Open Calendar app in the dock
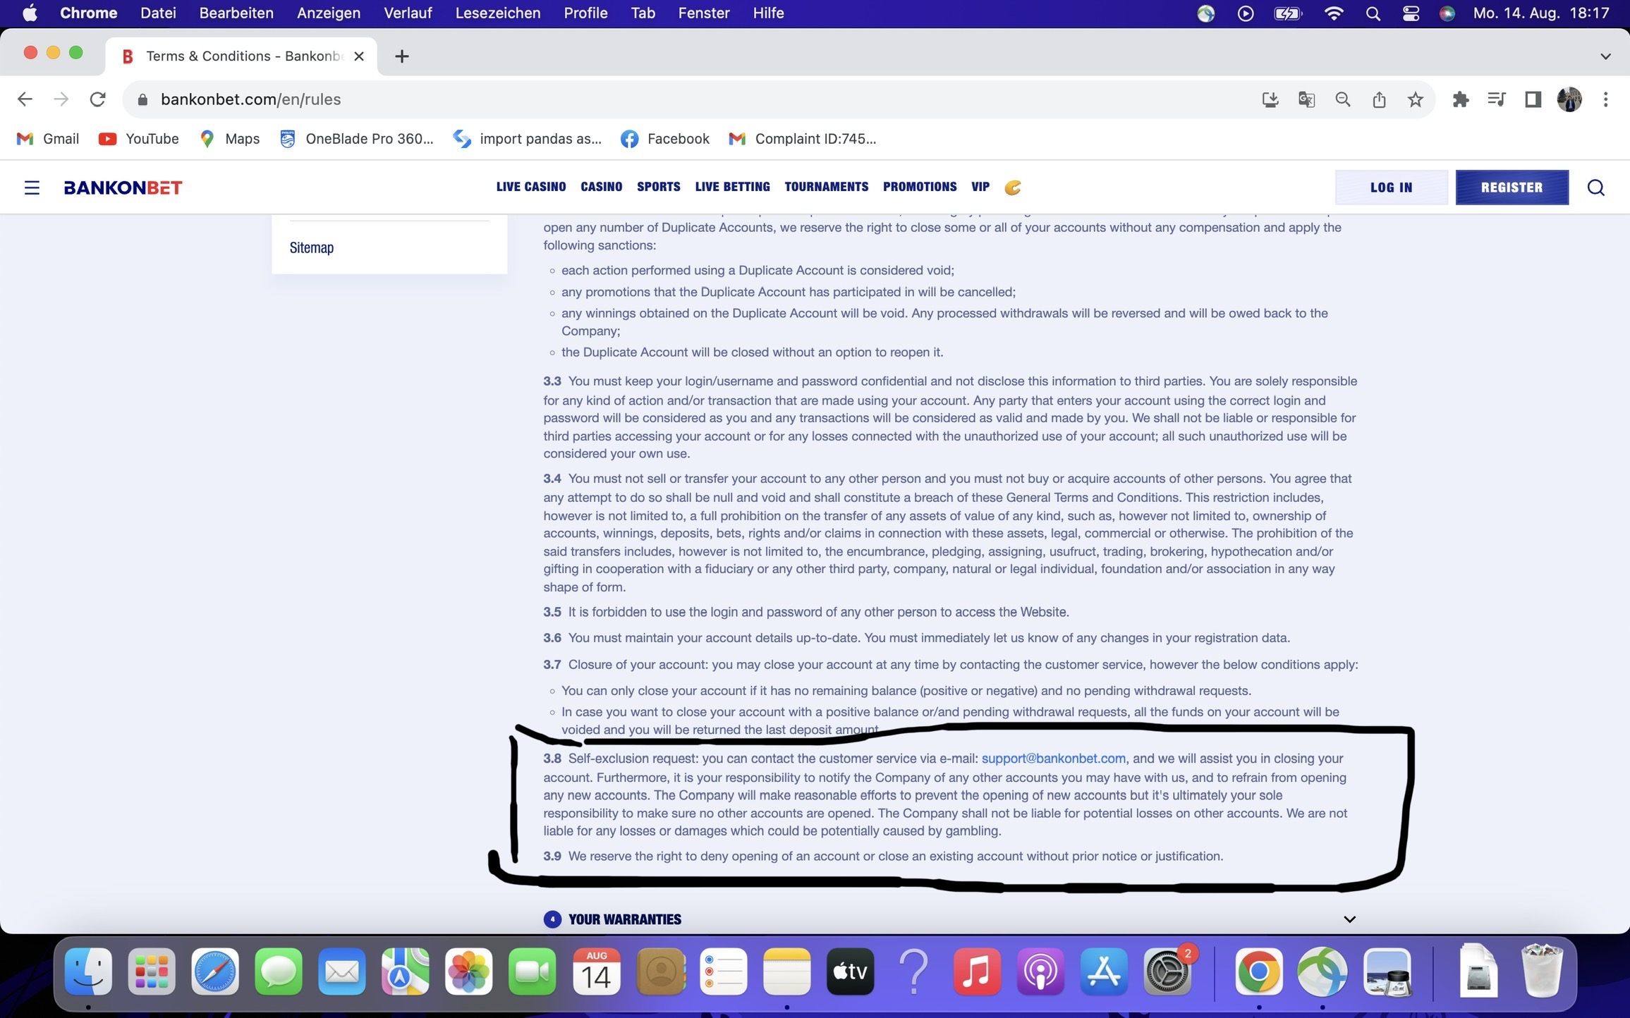Viewport: 1630px width, 1018px height. [596, 971]
